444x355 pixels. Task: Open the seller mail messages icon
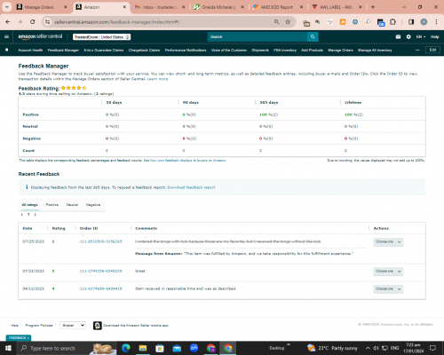pos(398,36)
